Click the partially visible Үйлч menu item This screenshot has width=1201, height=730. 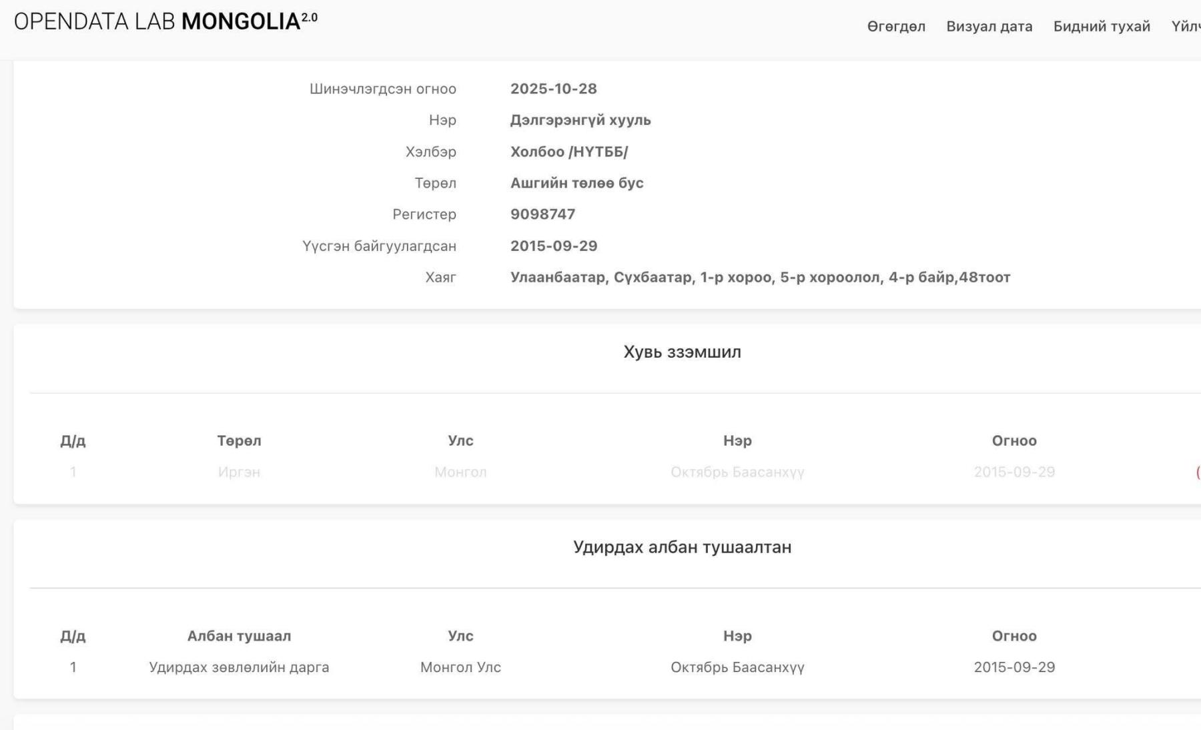[1186, 27]
